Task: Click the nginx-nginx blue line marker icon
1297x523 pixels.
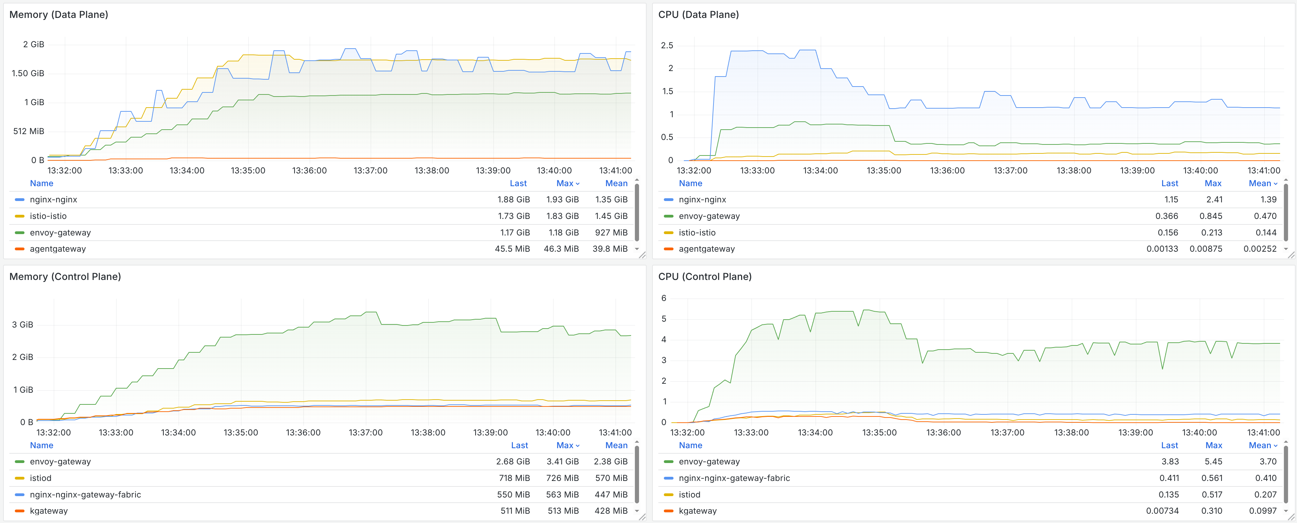Action: click(x=19, y=199)
